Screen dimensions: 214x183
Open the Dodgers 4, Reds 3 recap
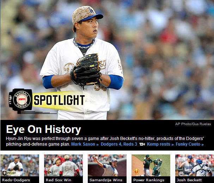[x=119, y=144]
